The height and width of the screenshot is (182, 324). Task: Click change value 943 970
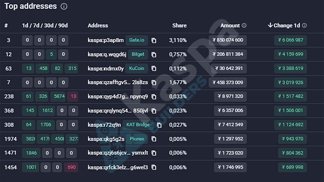coord(292,139)
